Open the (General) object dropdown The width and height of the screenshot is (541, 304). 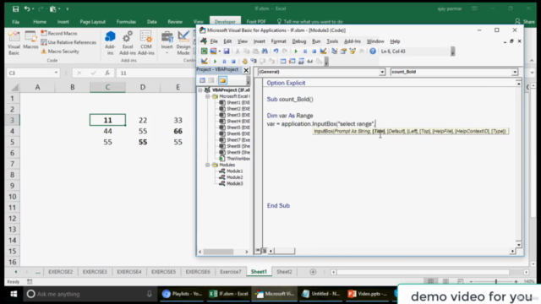tap(382, 72)
